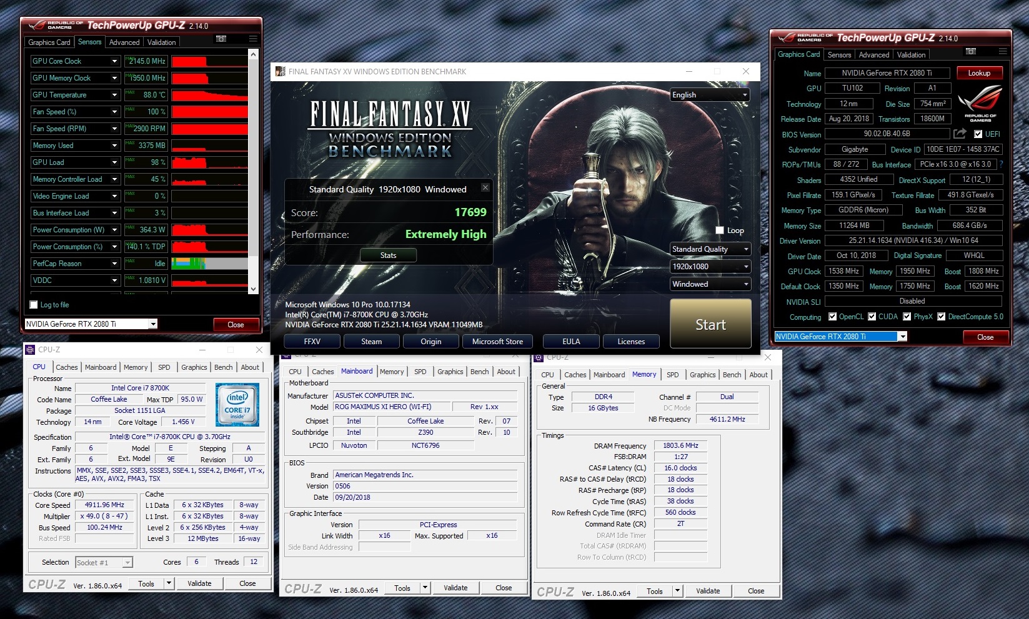
Task: Open the Standard Quality dropdown
Action: tap(710, 249)
